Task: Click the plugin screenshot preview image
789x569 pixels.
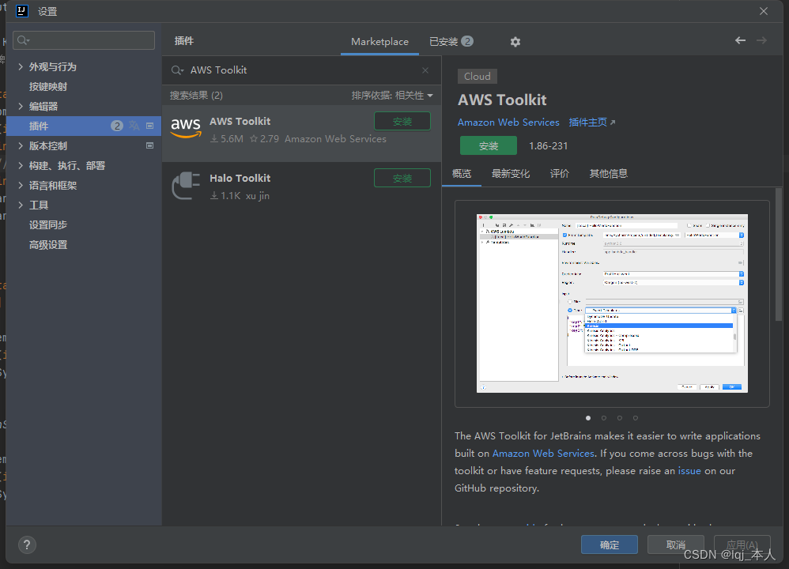Action: pyautogui.click(x=612, y=303)
